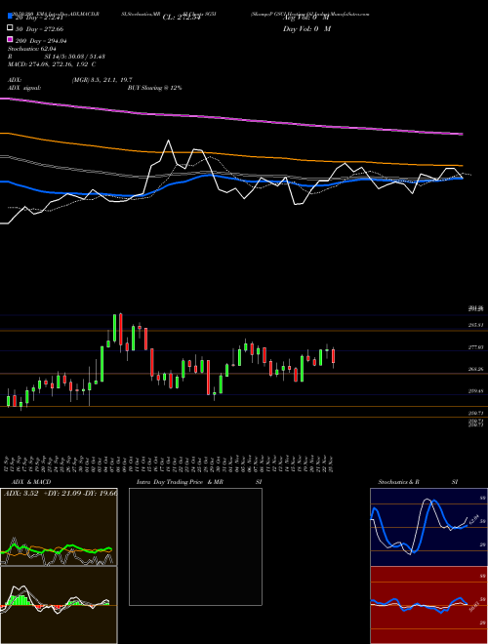Select the '200 Day = 294.94' legend text
The height and width of the screenshot is (644, 488).
41,41
